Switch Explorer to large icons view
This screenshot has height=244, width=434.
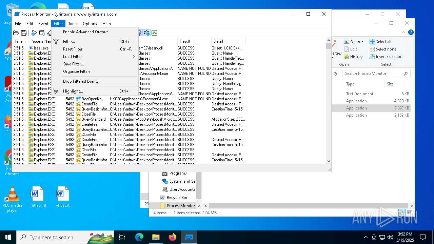point(409,213)
